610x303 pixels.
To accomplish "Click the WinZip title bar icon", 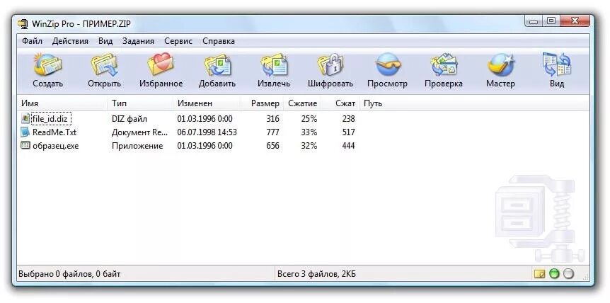I will point(23,24).
